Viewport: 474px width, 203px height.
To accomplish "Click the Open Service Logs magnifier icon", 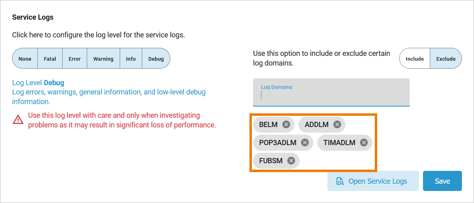I will click(x=340, y=181).
